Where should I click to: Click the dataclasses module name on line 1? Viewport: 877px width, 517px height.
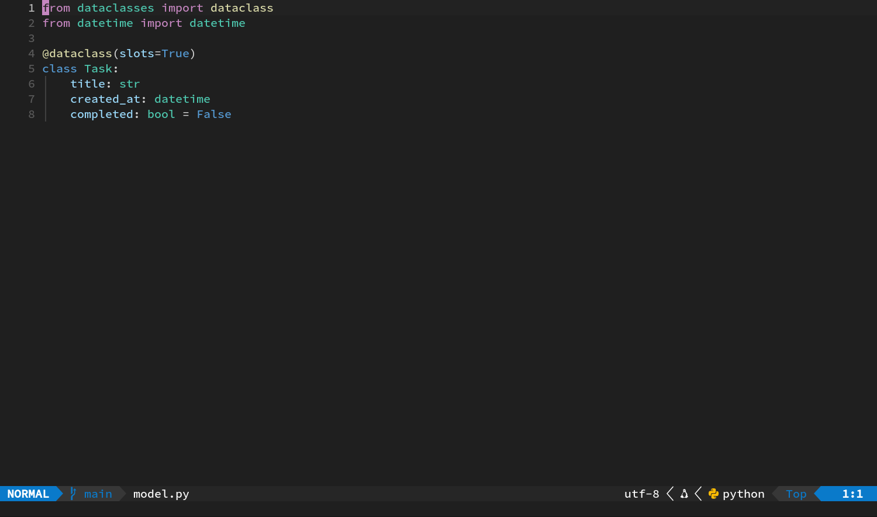(x=116, y=8)
